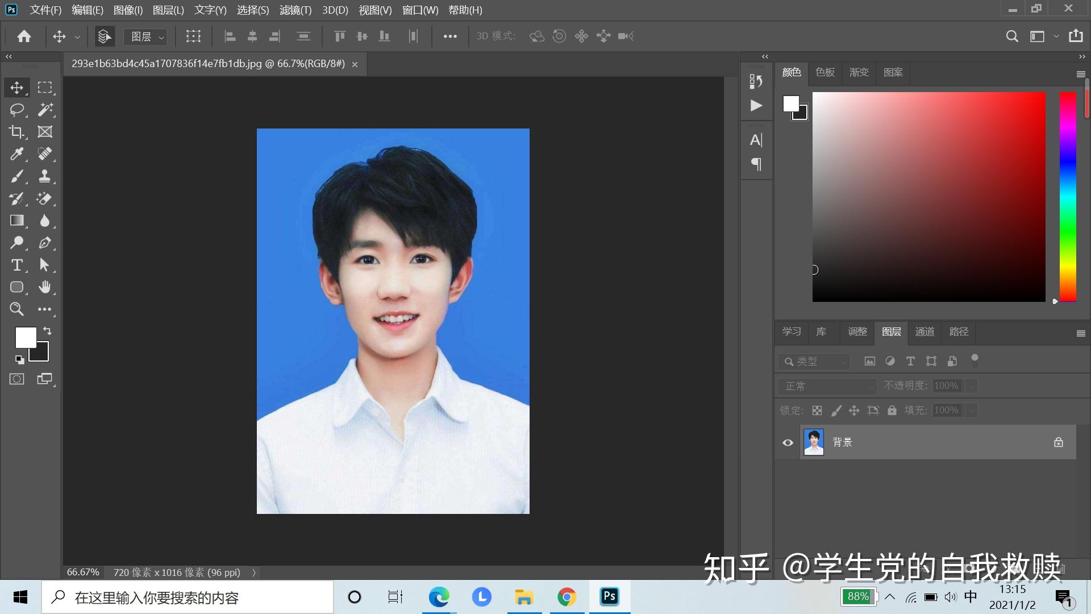Open the 类型 layer filter dropdown
The image size is (1091, 614).
(814, 361)
